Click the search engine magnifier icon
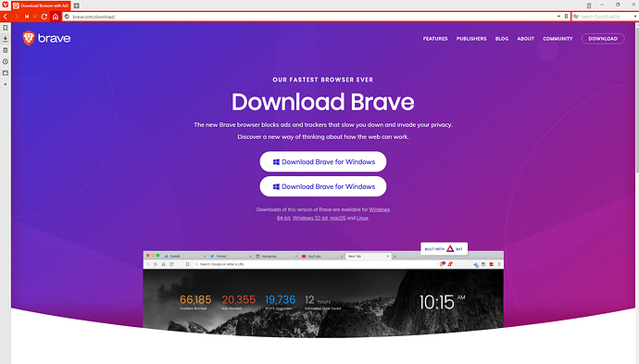Viewport: 639px width, 364px height. pyautogui.click(x=576, y=17)
